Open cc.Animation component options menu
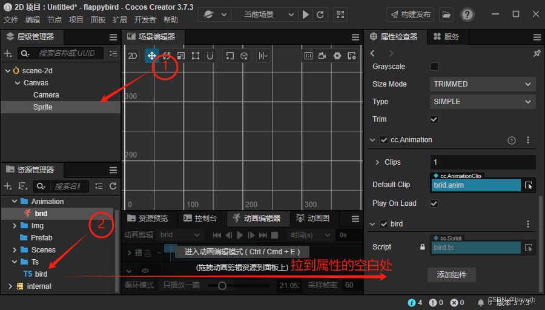 (x=528, y=140)
